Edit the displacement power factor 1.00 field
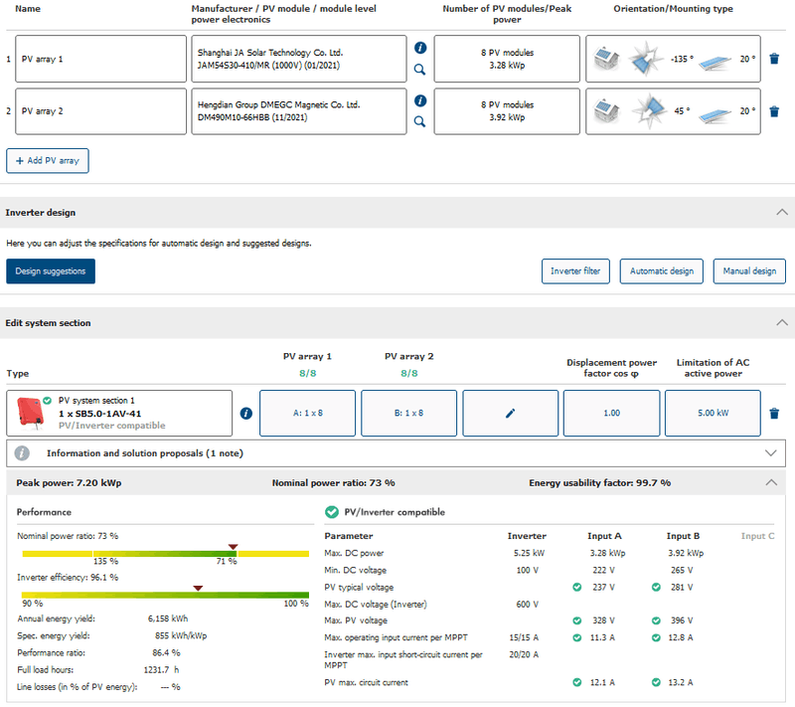The height and width of the screenshot is (707, 795). [x=611, y=413]
